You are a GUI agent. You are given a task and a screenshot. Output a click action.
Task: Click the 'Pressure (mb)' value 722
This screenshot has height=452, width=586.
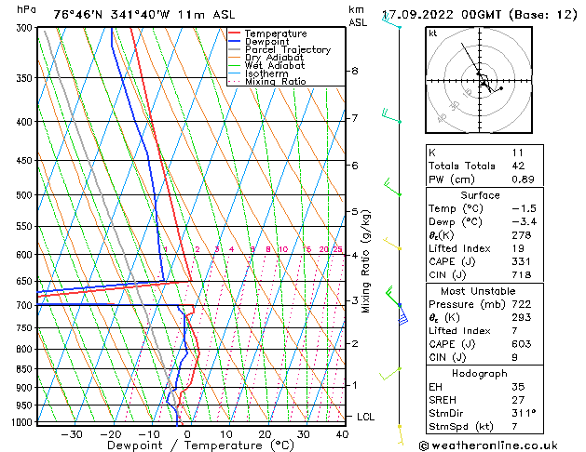[x=522, y=304]
